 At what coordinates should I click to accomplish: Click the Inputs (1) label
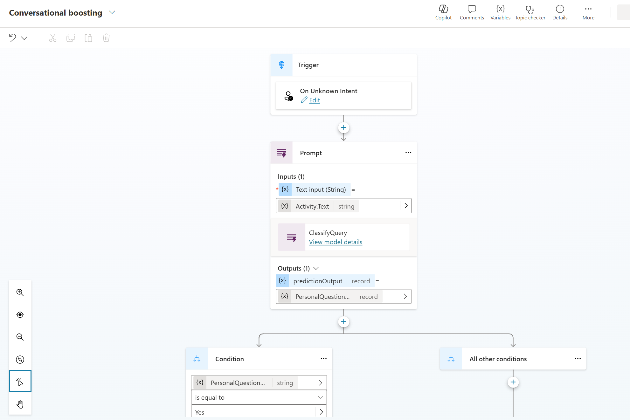coord(291,176)
